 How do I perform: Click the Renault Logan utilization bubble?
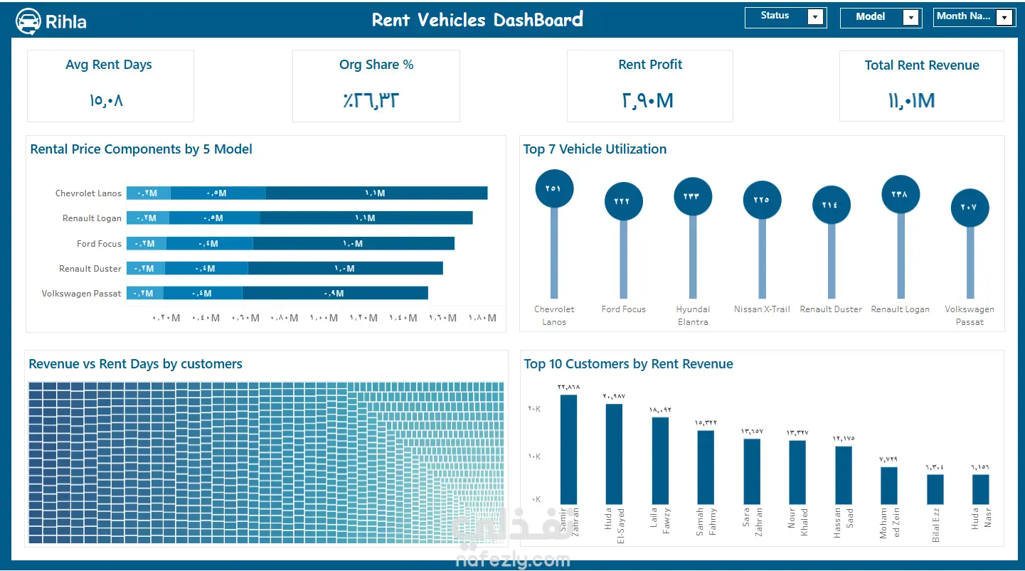point(901,193)
